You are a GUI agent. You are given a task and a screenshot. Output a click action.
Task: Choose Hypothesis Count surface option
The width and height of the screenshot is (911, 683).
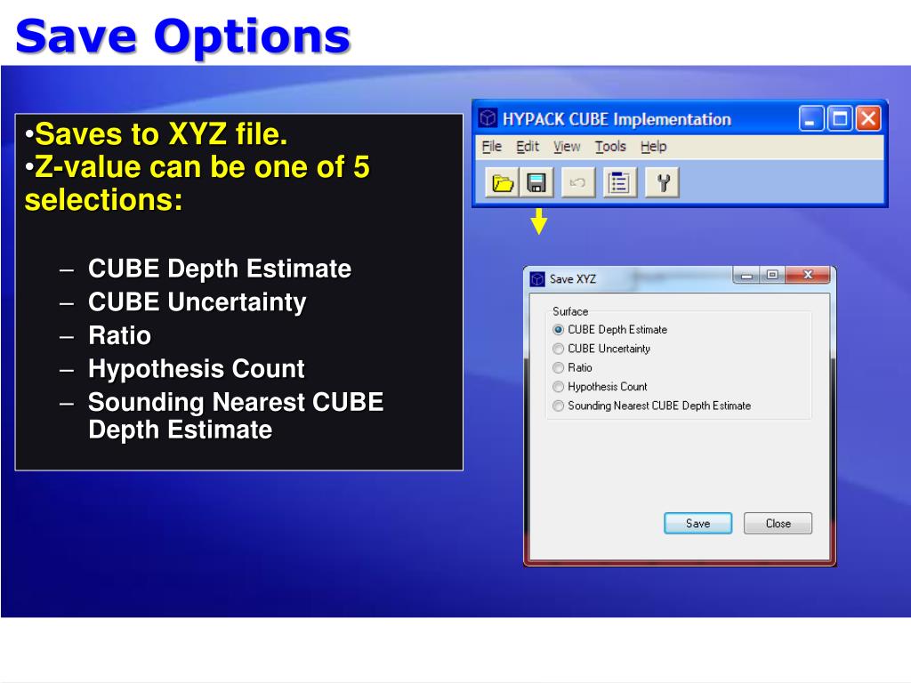tap(559, 387)
